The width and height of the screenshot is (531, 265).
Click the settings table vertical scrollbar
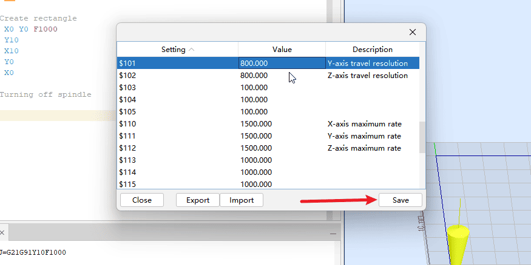pyautogui.click(x=422, y=136)
